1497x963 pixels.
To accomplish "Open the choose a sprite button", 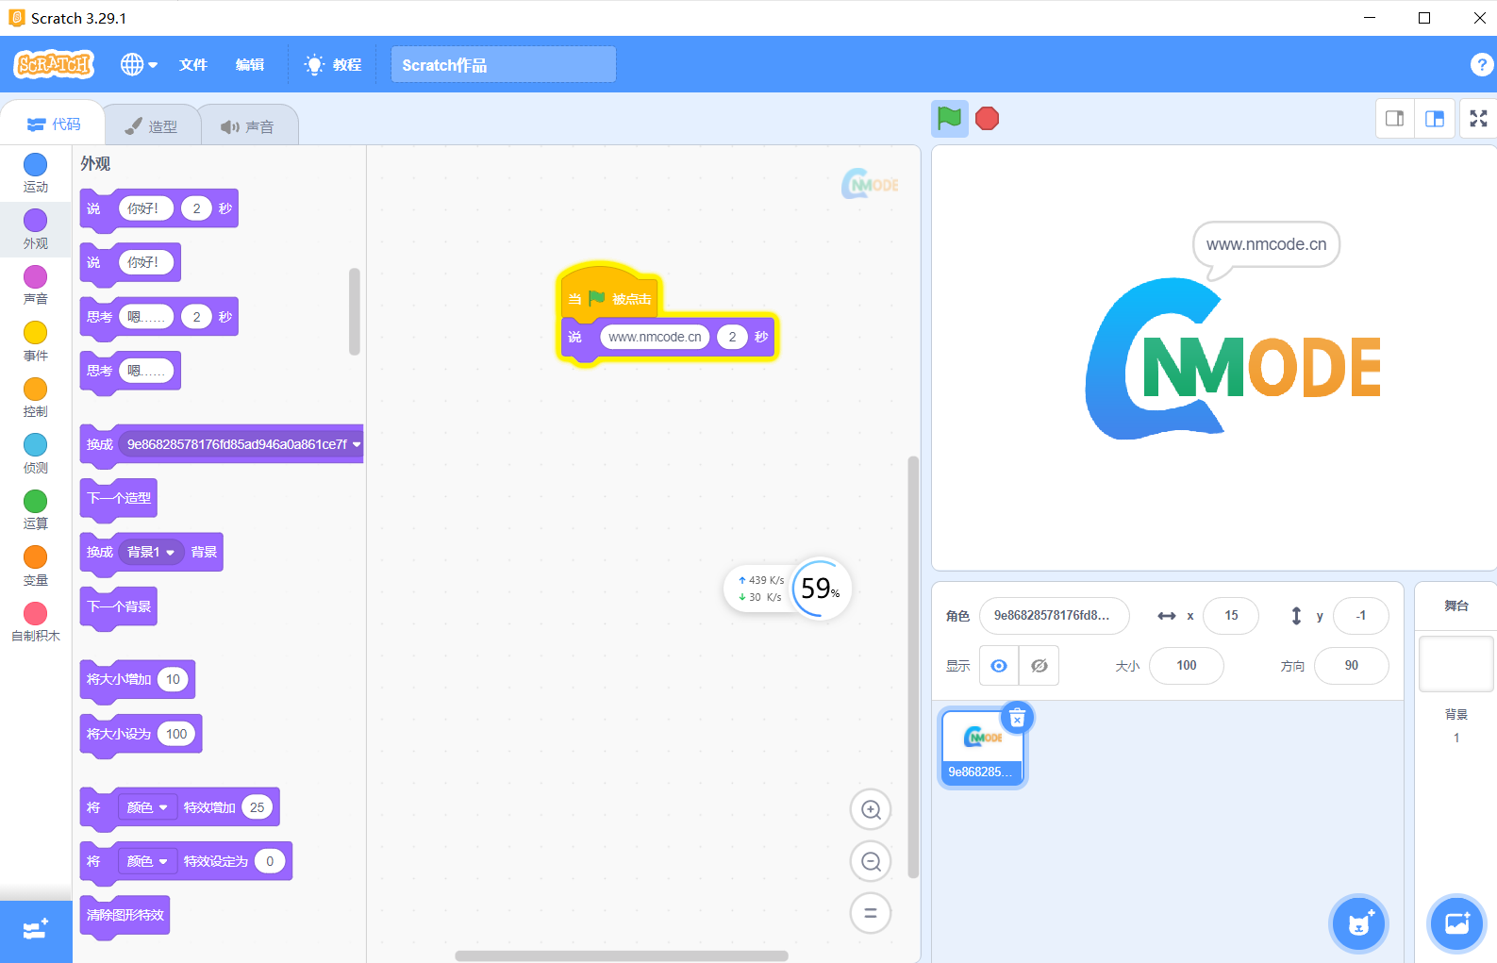I will [x=1358, y=923].
